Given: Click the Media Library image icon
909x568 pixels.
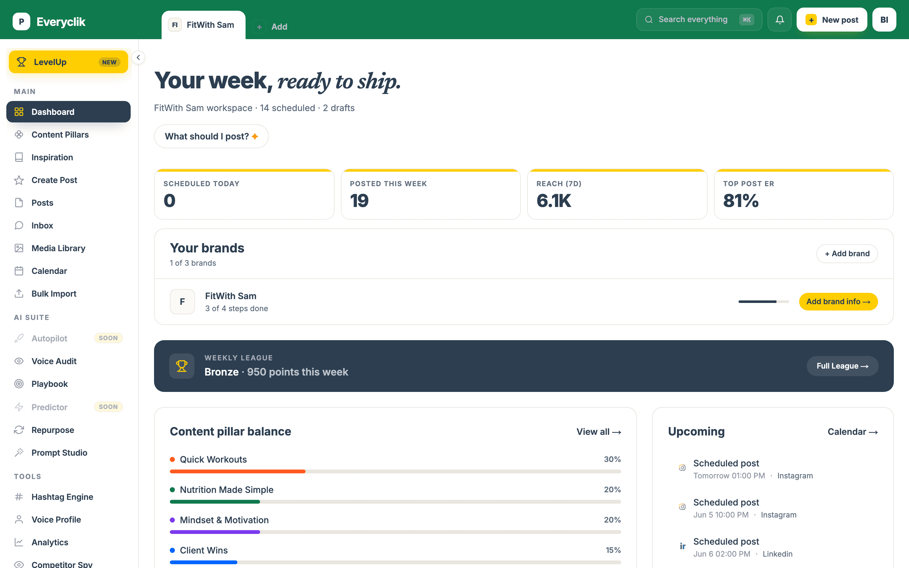Looking at the screenshot, I should (19, 248).
